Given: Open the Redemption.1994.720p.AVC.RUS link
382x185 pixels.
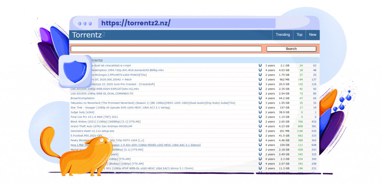Looking at the screenshot, I should [x=128, y=70].
